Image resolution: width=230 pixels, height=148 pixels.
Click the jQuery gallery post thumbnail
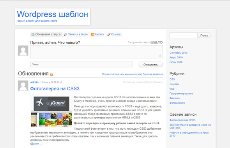[51, 111]
